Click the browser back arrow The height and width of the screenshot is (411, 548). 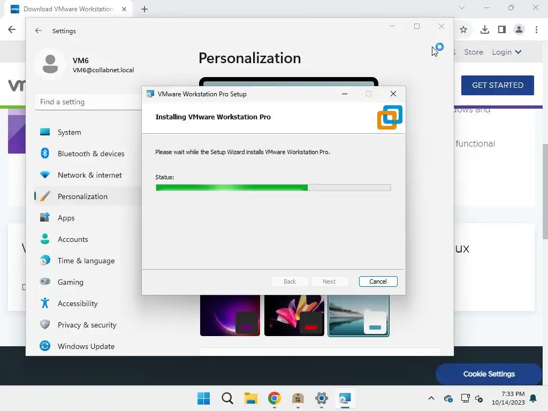(x=12, y=29)
